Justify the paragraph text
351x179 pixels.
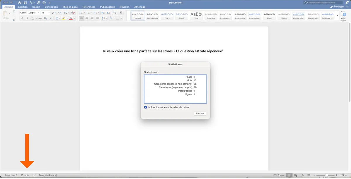97,18
